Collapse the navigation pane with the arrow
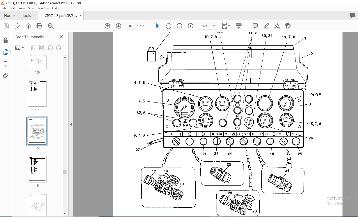This screenshot has height=217, width=358. coord(71,124)
